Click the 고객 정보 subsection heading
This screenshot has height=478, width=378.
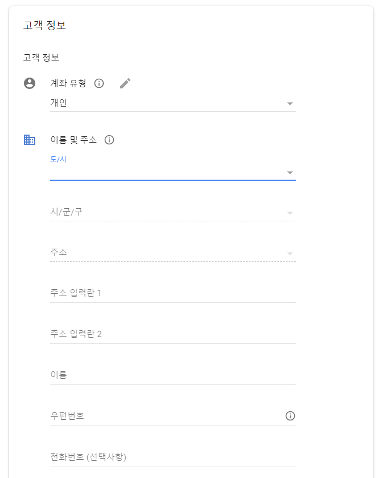(x=41, y=57)
